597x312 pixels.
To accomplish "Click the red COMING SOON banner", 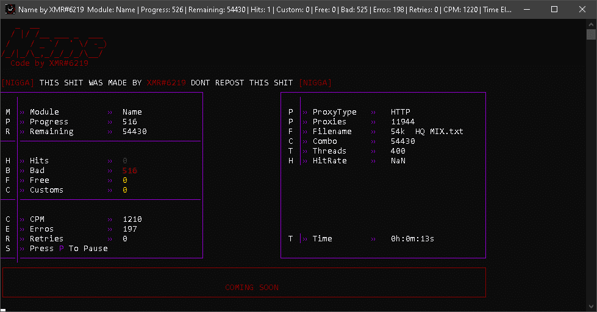I will [x=251, y=288].
